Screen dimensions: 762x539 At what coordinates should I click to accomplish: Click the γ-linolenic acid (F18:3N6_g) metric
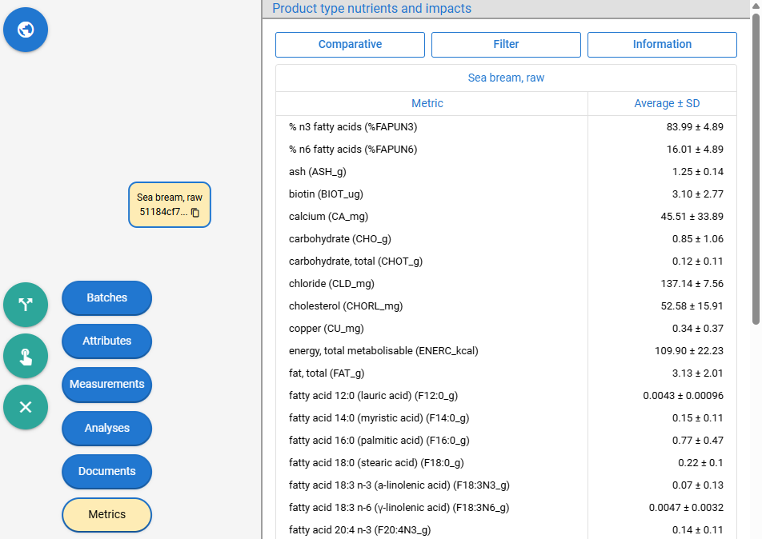[x=399, y=508]
